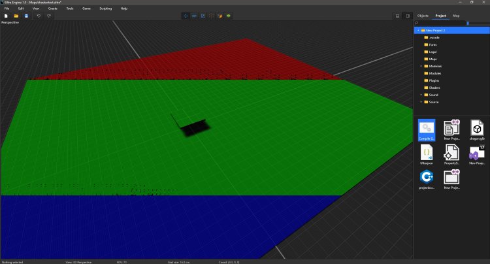
Task: Switch to the Objects tab
Action: [x=423, y=15]
